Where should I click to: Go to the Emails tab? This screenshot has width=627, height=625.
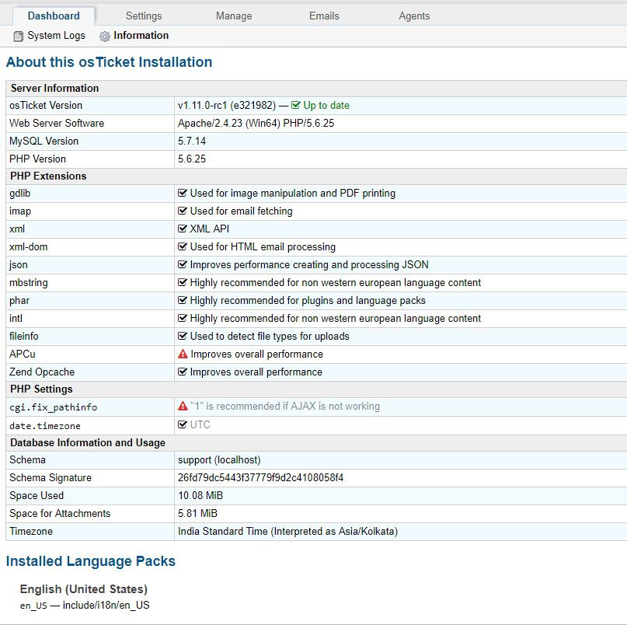324,16
